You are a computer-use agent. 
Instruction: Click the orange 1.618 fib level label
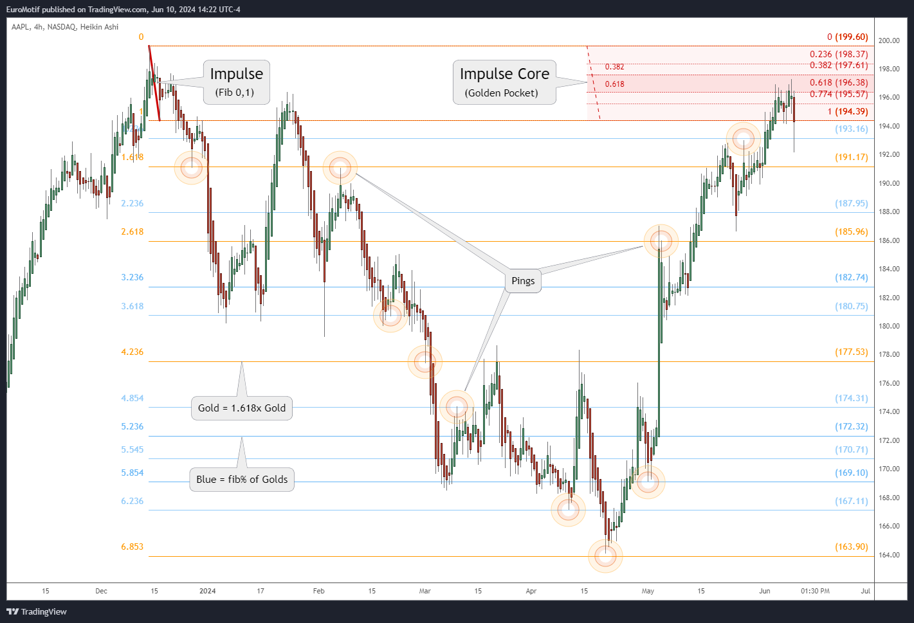pos(133,158)
